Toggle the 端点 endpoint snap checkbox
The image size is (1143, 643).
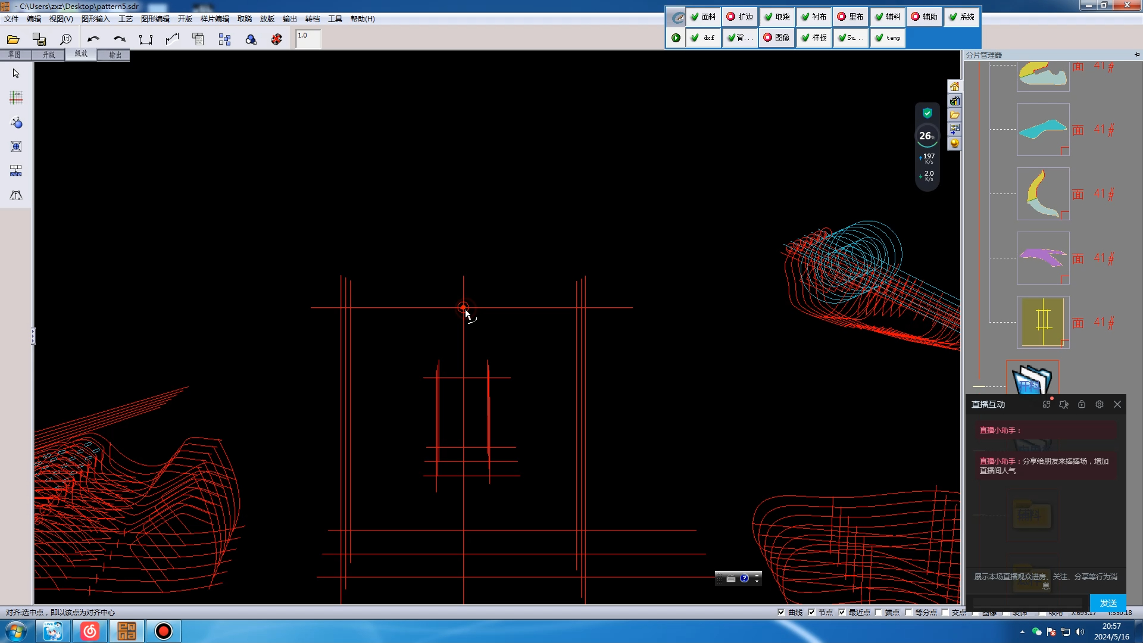coord(878,612)
